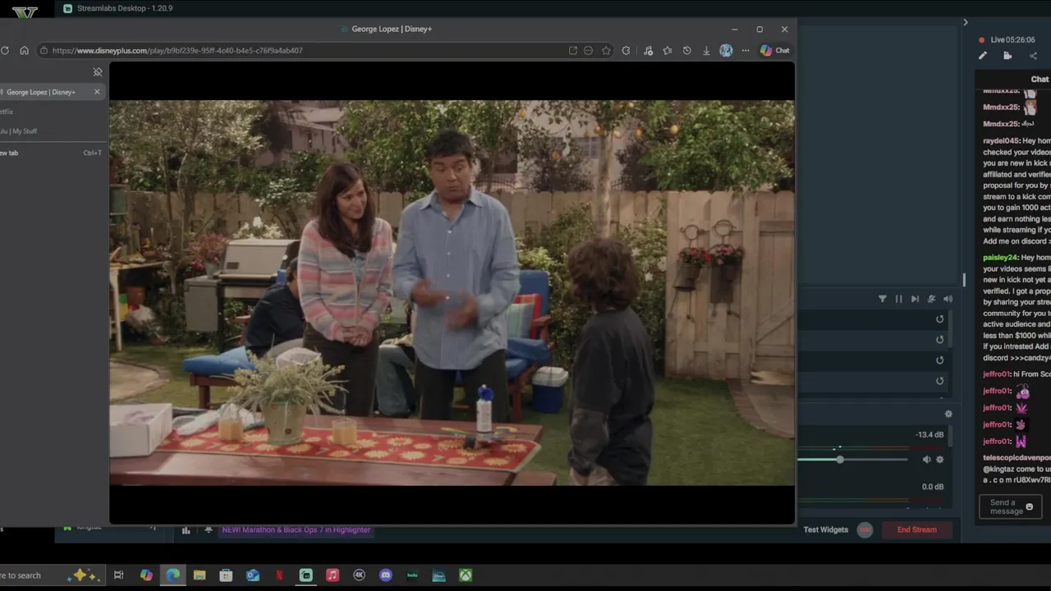Screen dimensions: 1051x591
Task: Open the performance stats bars icon
Action: tap(186, 530)
